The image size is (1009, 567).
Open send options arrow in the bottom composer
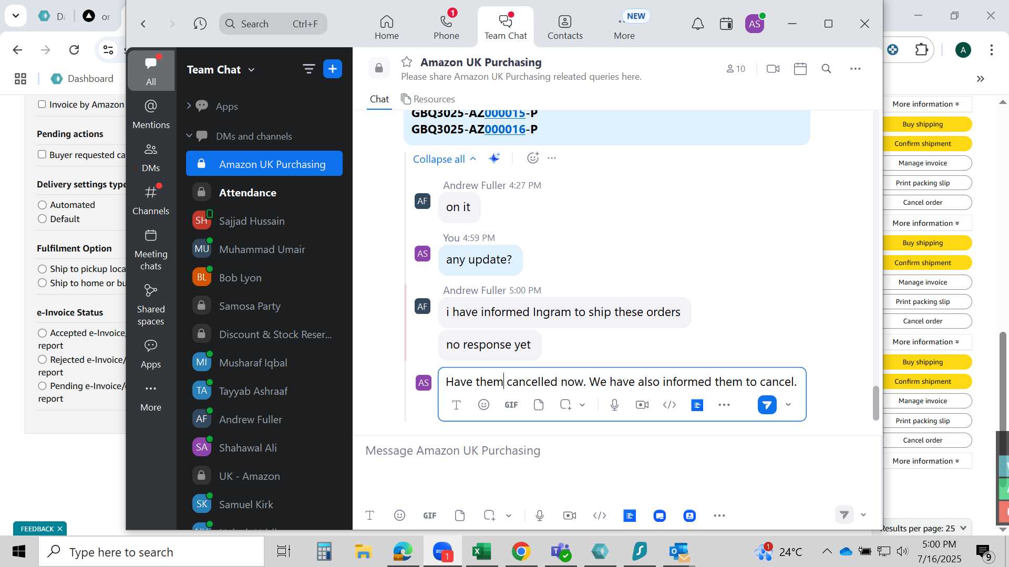863,515
